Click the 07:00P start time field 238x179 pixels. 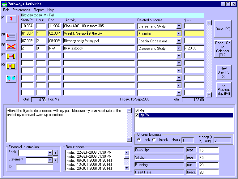point(27,41)
